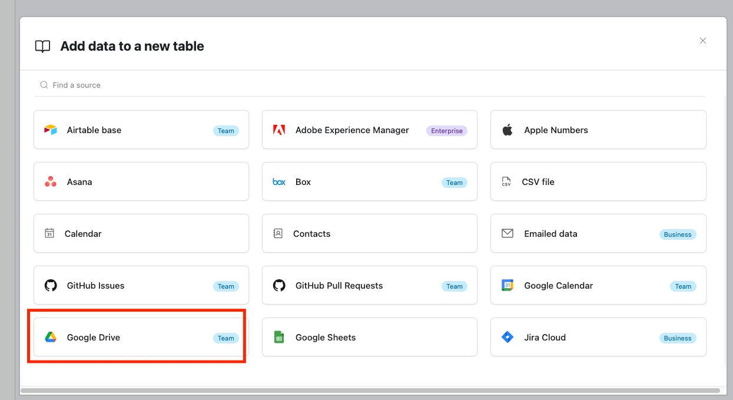The image size is (733, 400).
Task: Click the "Jira Cloud" label text
Action: pos(545,338)
